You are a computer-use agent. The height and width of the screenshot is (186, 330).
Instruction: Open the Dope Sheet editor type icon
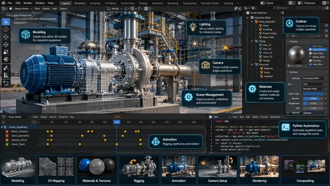coord(4,117)
